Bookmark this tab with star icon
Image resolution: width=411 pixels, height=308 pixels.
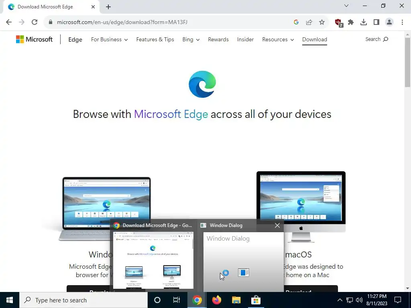coord(322,22)
